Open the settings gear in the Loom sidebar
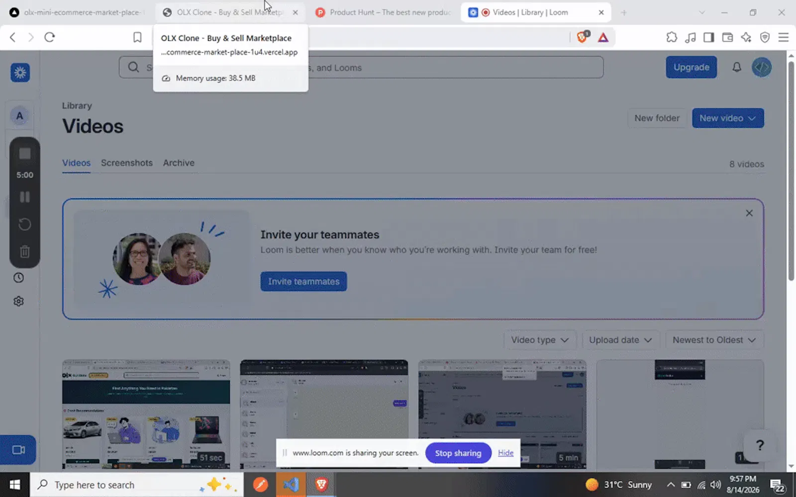The width and height of the screenshot is (796, 497). click(x=18, y=301)
